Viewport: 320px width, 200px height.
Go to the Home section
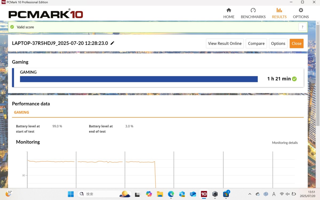[x=229, y=13]
